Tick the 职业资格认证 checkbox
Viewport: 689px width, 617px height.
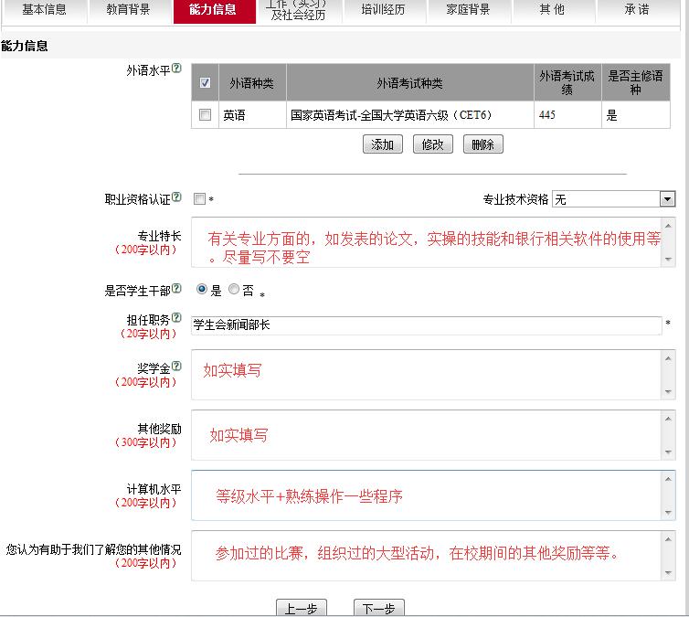click(199, 198)
